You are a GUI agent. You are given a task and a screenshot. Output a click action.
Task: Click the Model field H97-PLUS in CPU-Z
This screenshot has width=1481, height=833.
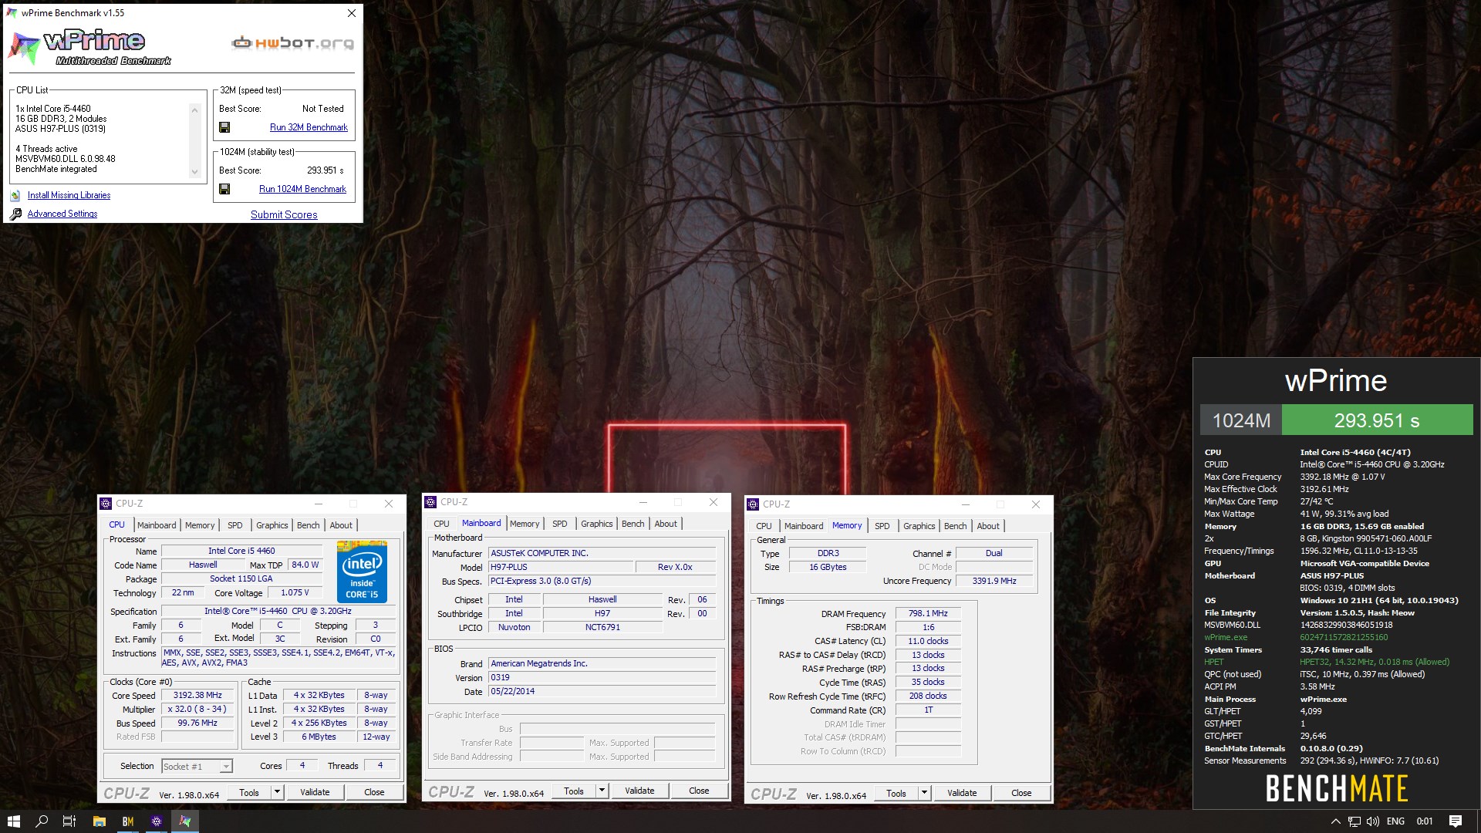[x=561, y=567]
